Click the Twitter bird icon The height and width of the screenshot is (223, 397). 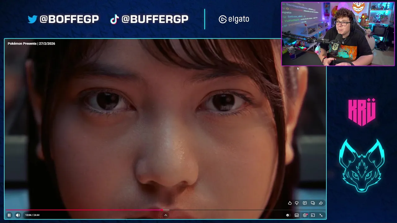pyautogui.click(x=32, y=19)
